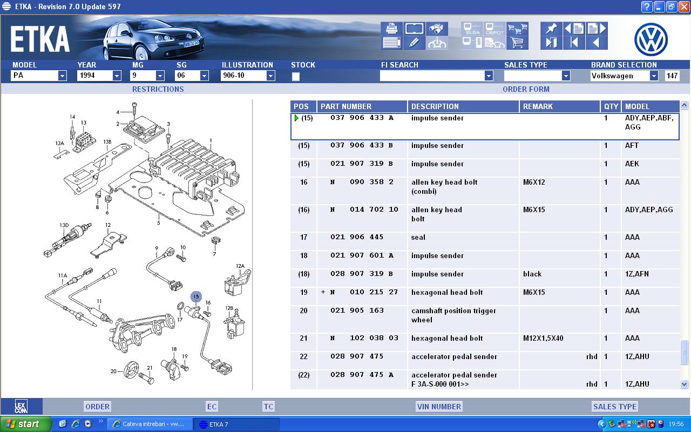This screenshot has height=432, width=691.
Task: Click the 147 field next to brand selection
Action: coord(672,76)
